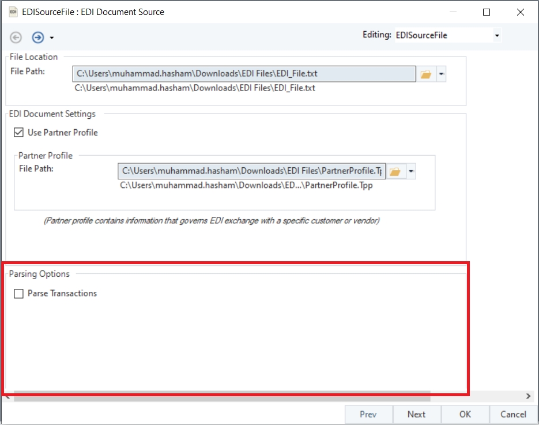Image resolution: width=539 pixels, height=425 pixels.
Task: Confirm with the OK button
Action: pos(465,414)
